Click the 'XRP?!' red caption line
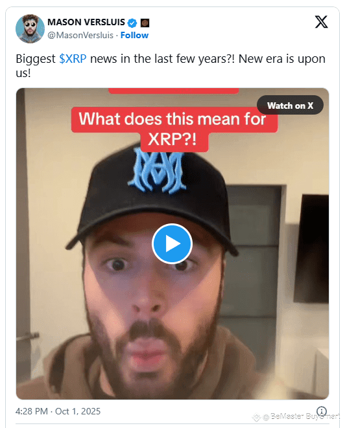Viewport: 345px width, 428px height. click(174, 141)
